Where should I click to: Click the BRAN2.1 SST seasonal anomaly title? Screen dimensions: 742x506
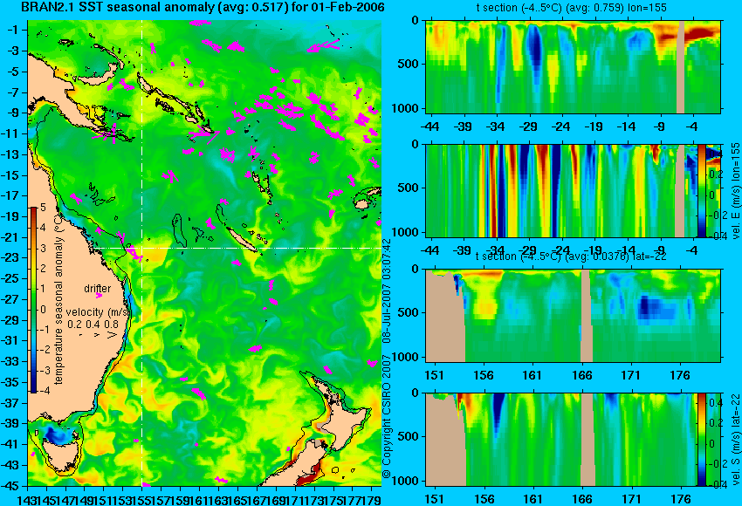[x=203, y=8]
